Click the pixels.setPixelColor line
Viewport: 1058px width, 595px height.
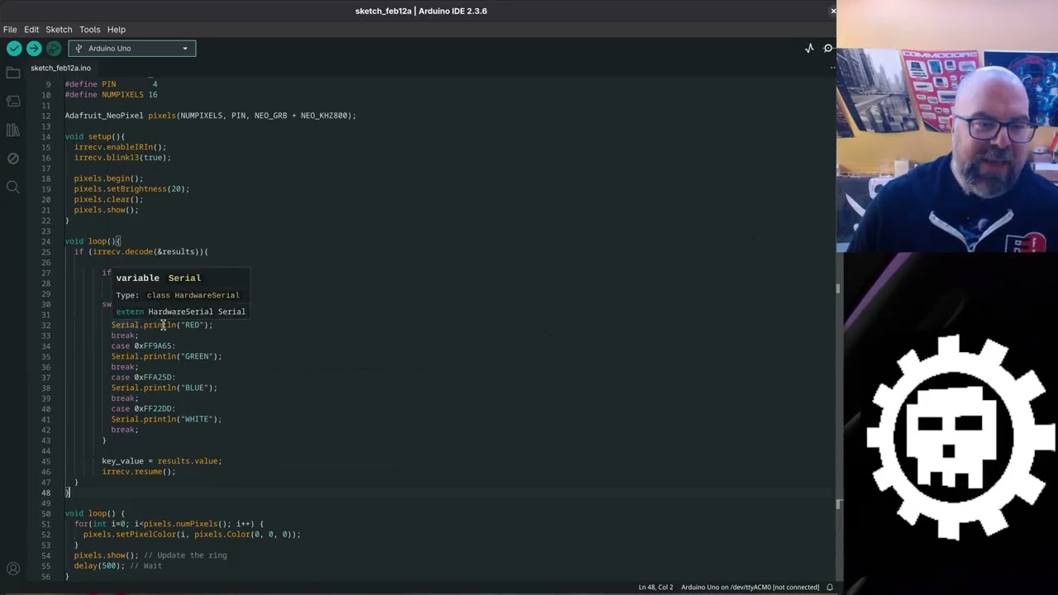click(192, 535)
